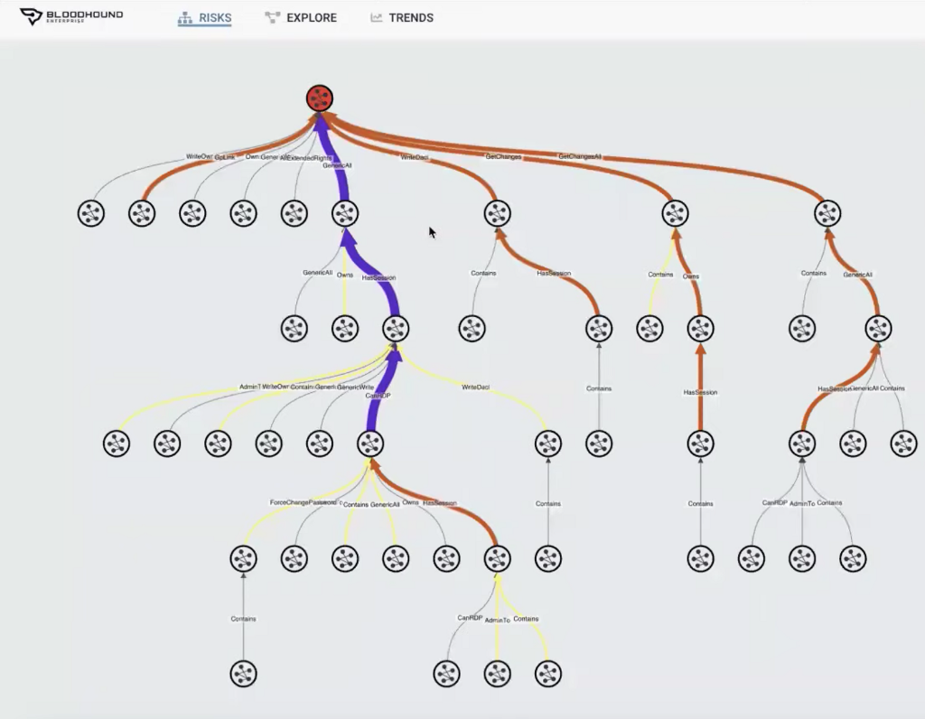Click the CanRDP label on purple edge
The image size is (925, 719).
coord(378,396)
